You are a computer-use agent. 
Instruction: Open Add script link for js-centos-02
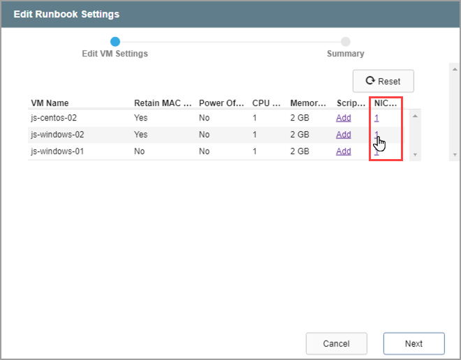tap(344, 118)
